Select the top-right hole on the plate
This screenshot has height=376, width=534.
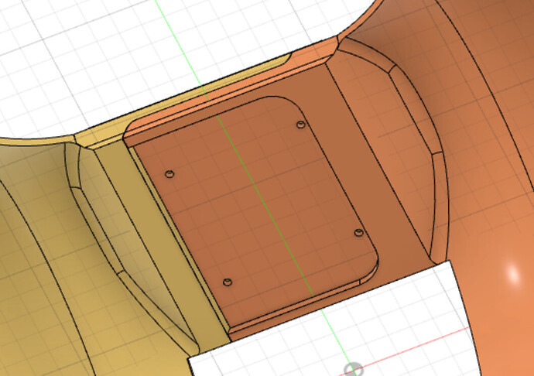point(301,125)
